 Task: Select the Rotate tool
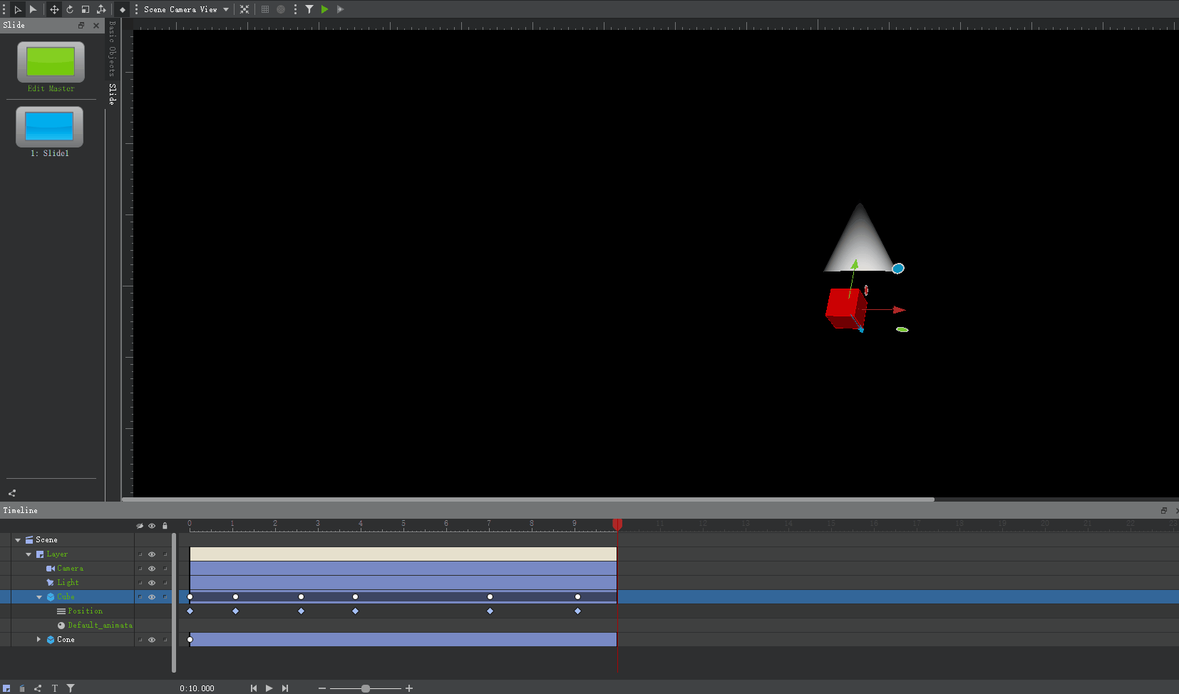(70, 9)
